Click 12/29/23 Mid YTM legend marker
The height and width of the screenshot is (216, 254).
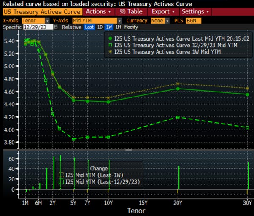click(110, 45)
